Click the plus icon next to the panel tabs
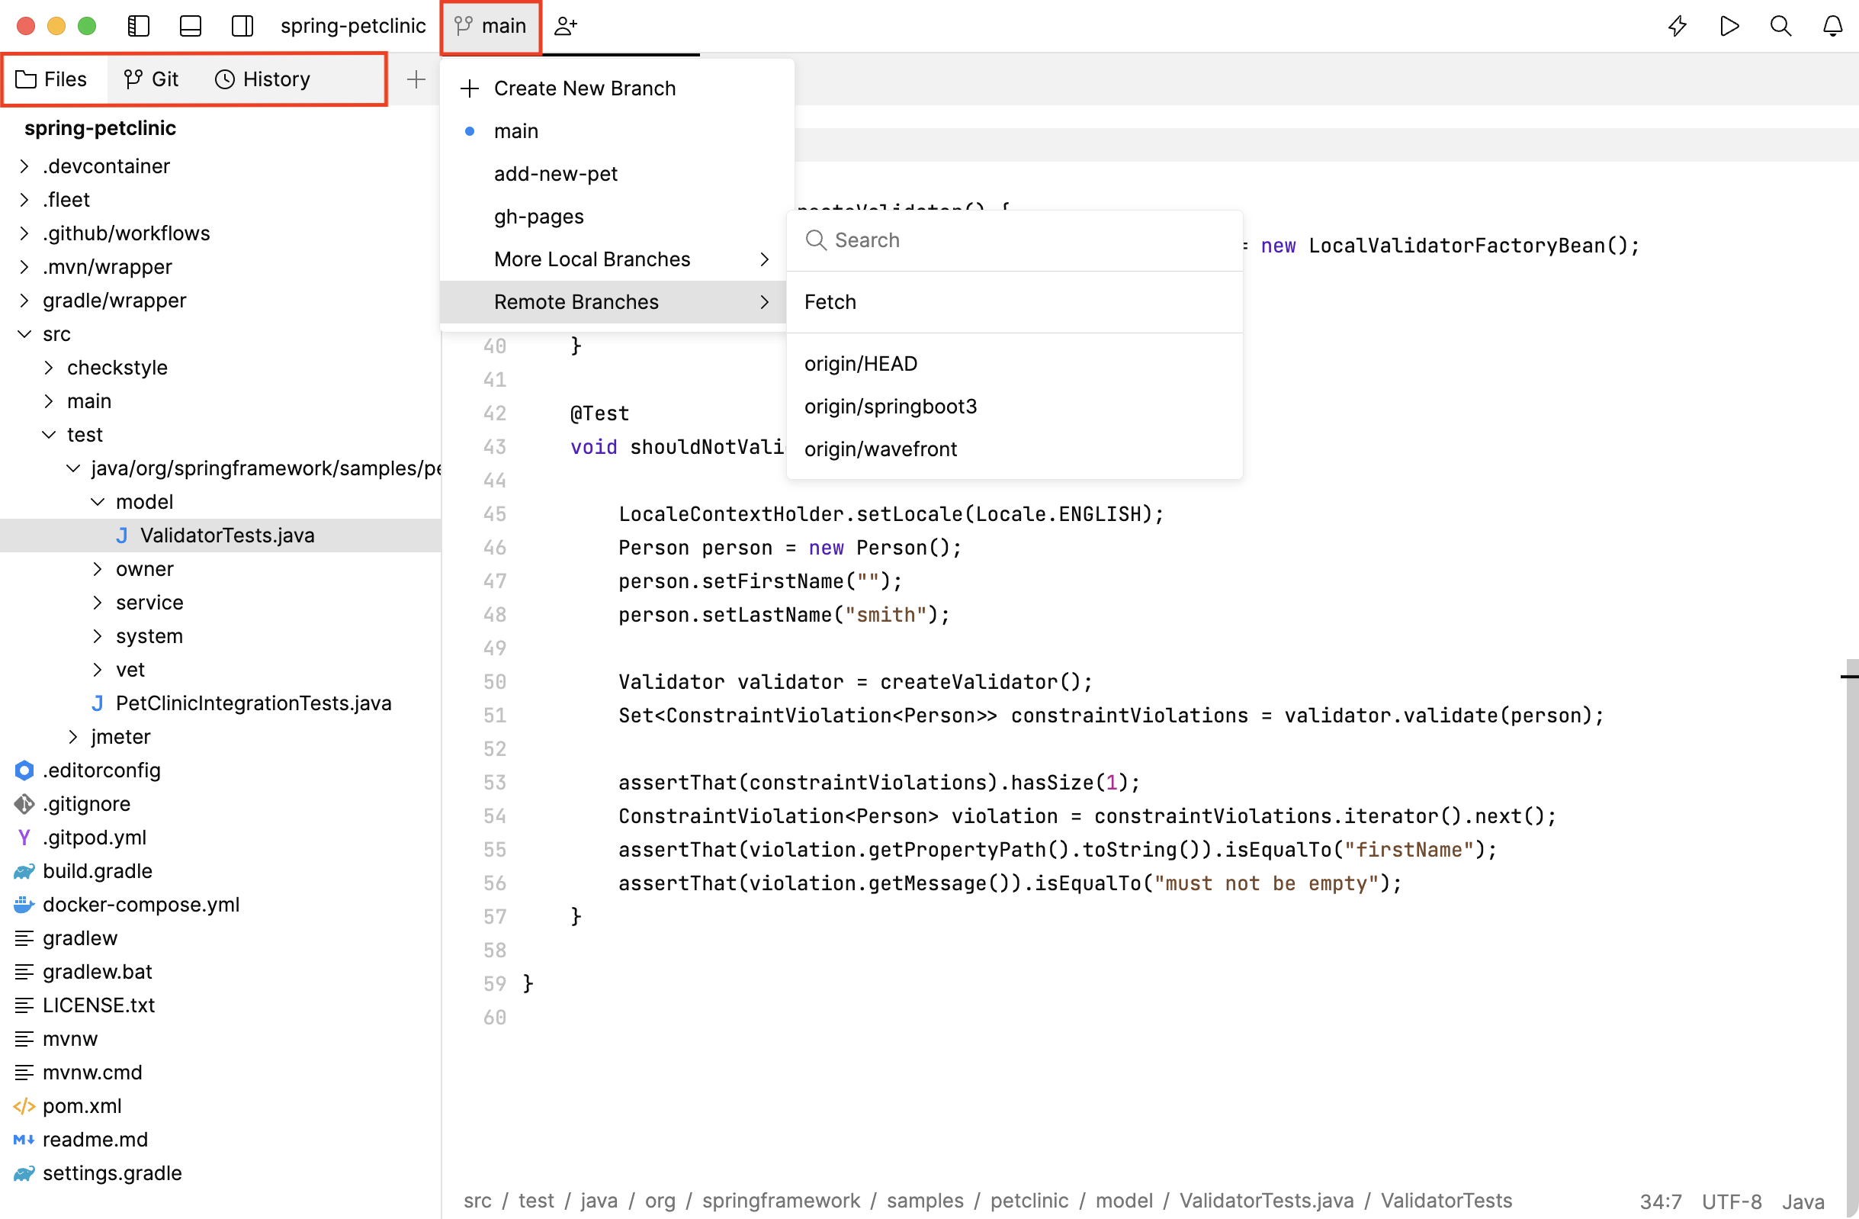This screenshot has width=1859, height=1219. coord(416,79)
